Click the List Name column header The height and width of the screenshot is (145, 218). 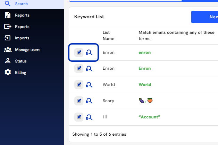[x=108, y=36]
